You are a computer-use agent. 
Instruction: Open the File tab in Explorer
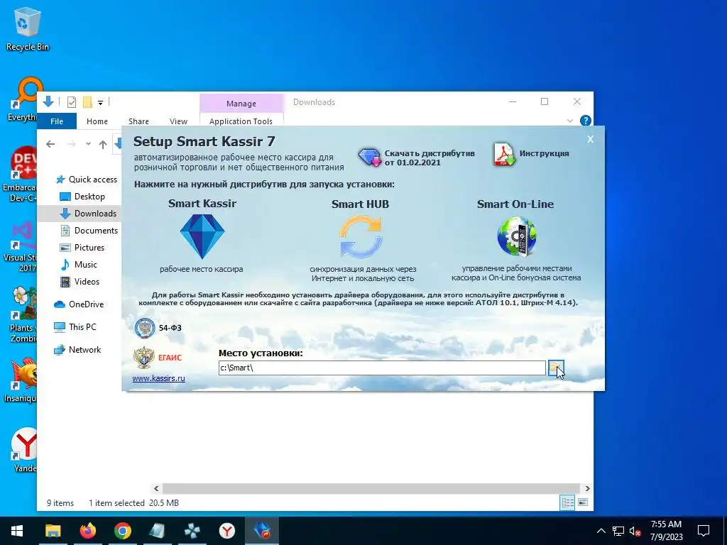coord(57,121)
